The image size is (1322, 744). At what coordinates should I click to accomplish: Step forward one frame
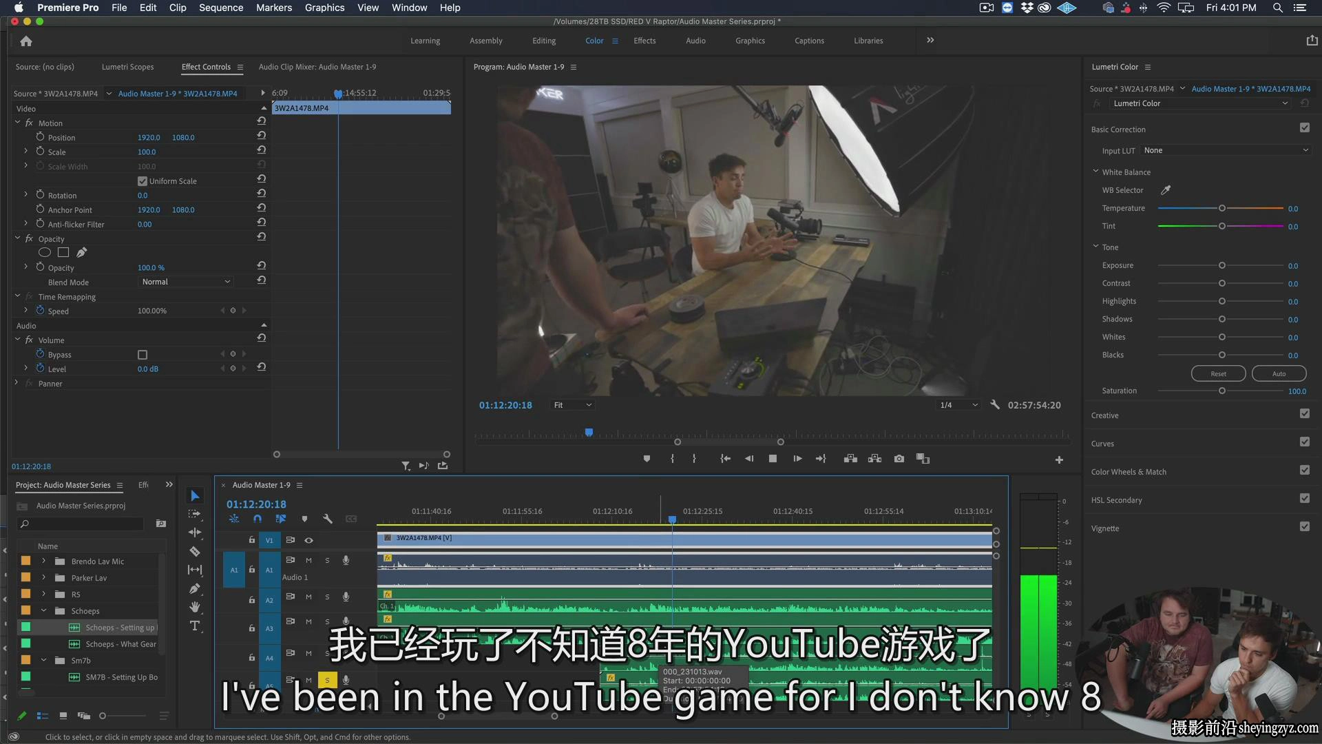pos(797,459)
